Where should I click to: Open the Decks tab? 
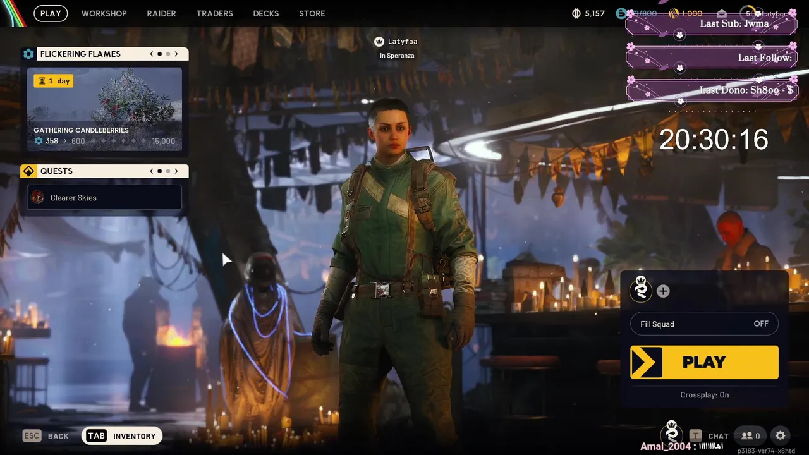pyautogui.click(x=266, y=13)
